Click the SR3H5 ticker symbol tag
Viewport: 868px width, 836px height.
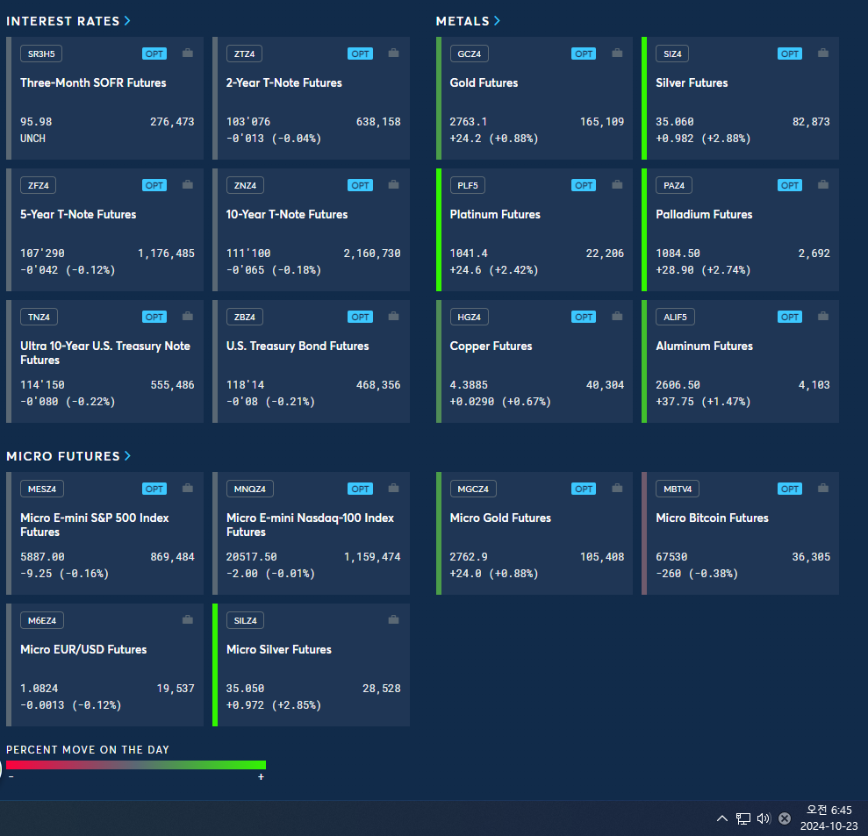click(41, 54)
